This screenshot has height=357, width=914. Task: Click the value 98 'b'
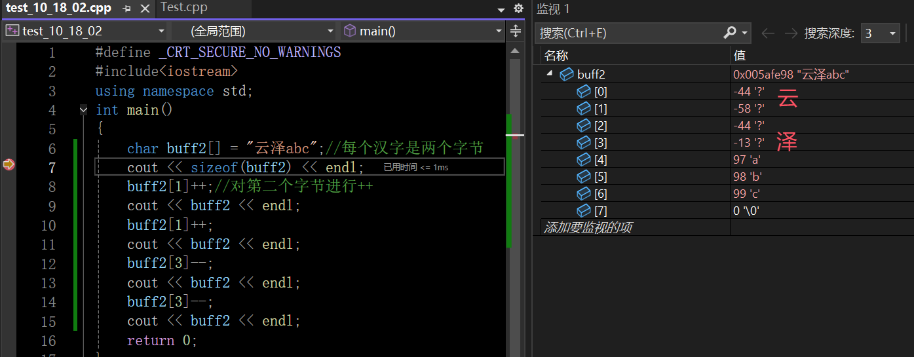(747, 177)
